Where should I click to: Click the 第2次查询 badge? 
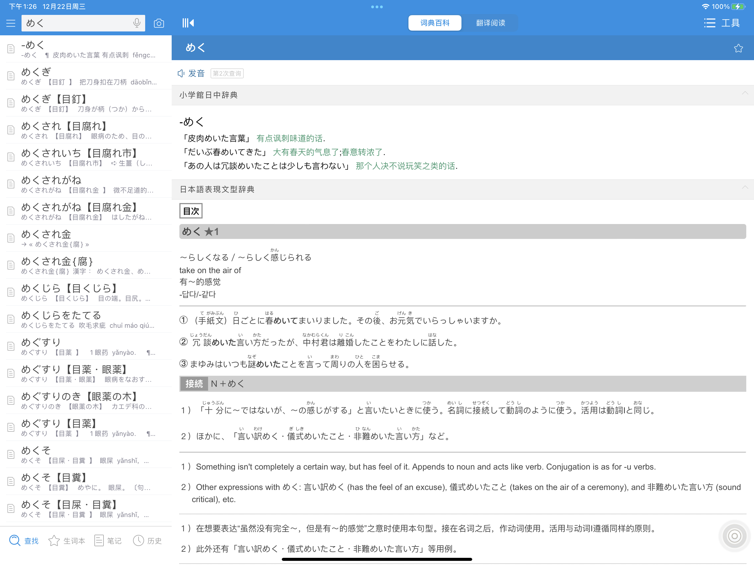227,73
